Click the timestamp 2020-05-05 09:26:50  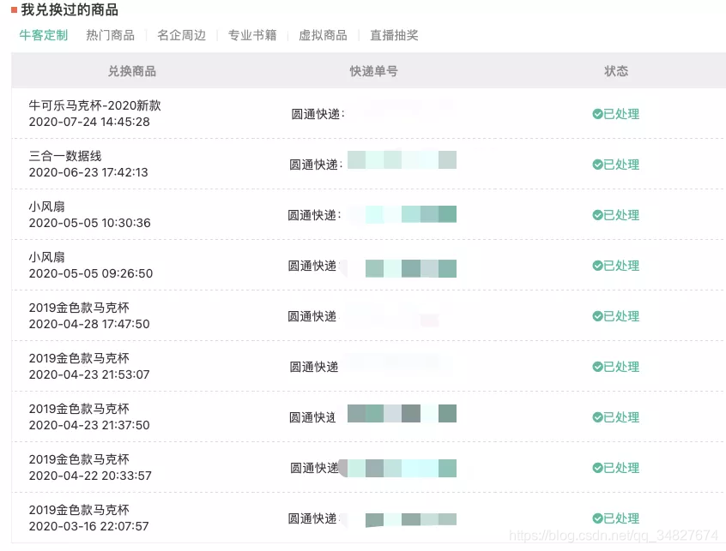[x=91, y=273]
